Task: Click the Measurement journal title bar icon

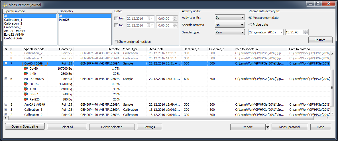Action: [5, 5]
